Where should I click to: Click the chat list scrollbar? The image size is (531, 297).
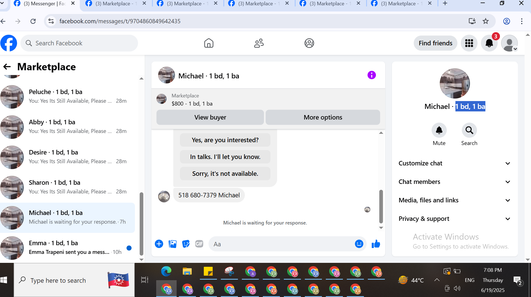141,224
